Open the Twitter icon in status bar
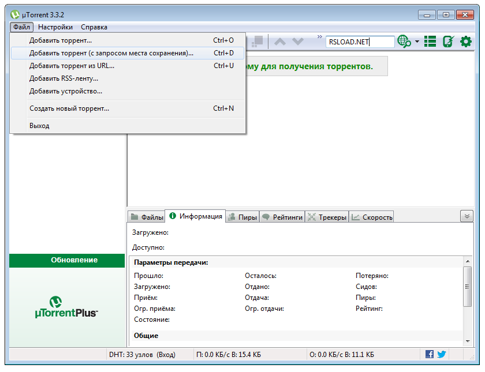The image size is (485, 372). [441, 354]
